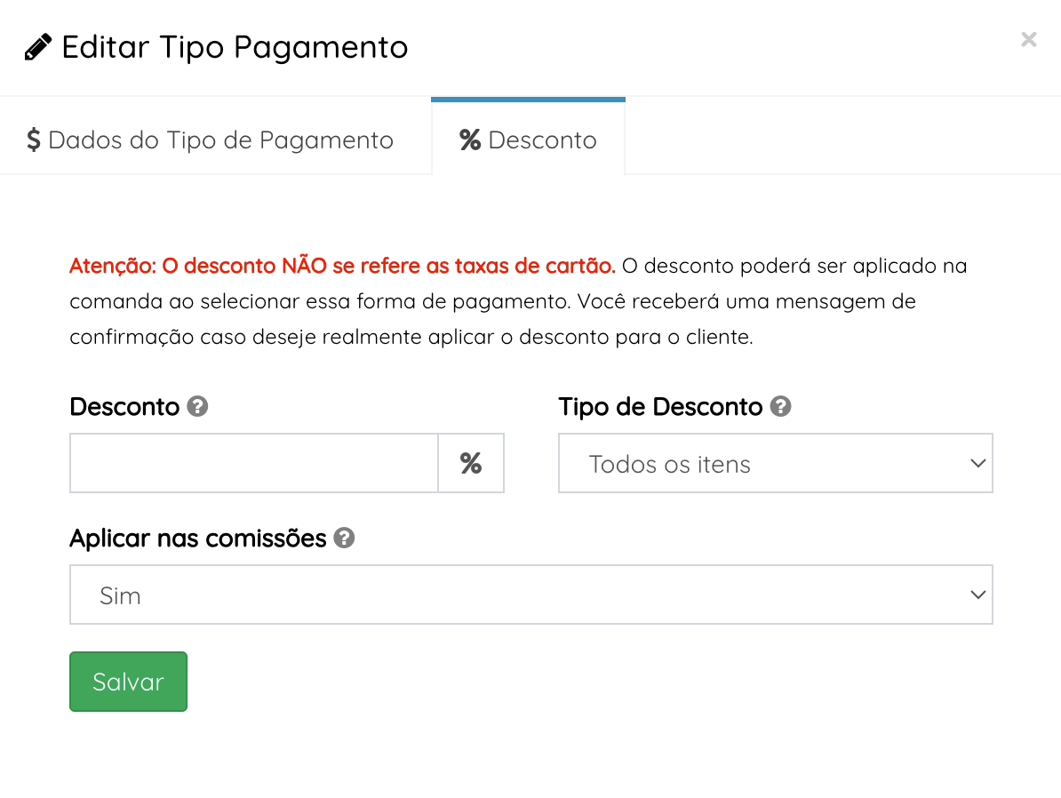Click the percent icon on Desconto tab

point(469,140)
